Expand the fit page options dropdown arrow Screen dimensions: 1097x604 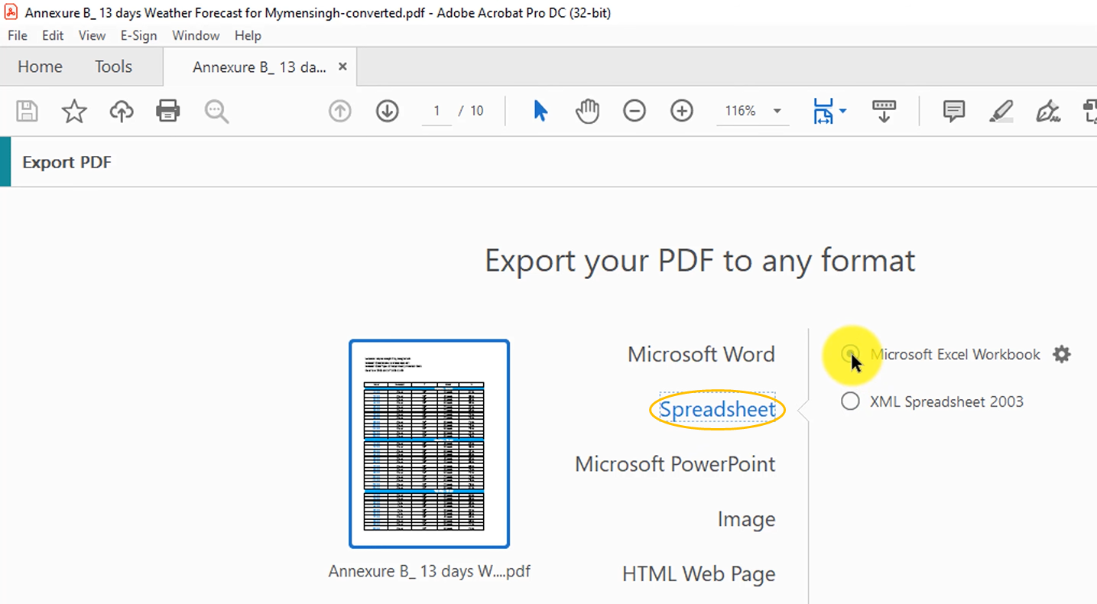(x=842, y=111)
